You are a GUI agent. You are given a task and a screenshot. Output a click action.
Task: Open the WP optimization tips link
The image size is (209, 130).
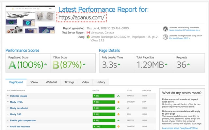(x=184, y=30)
